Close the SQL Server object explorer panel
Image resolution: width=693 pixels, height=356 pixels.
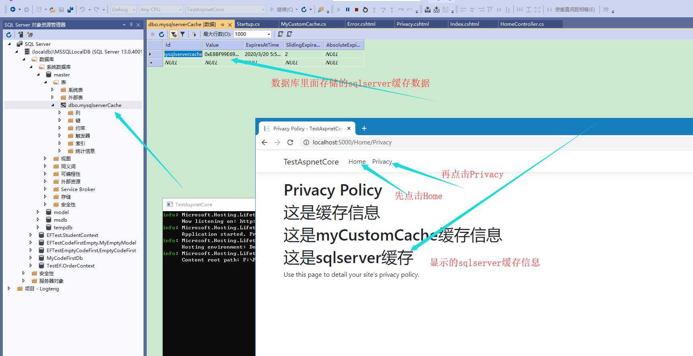pyautogui.click(x=138, y=25)
